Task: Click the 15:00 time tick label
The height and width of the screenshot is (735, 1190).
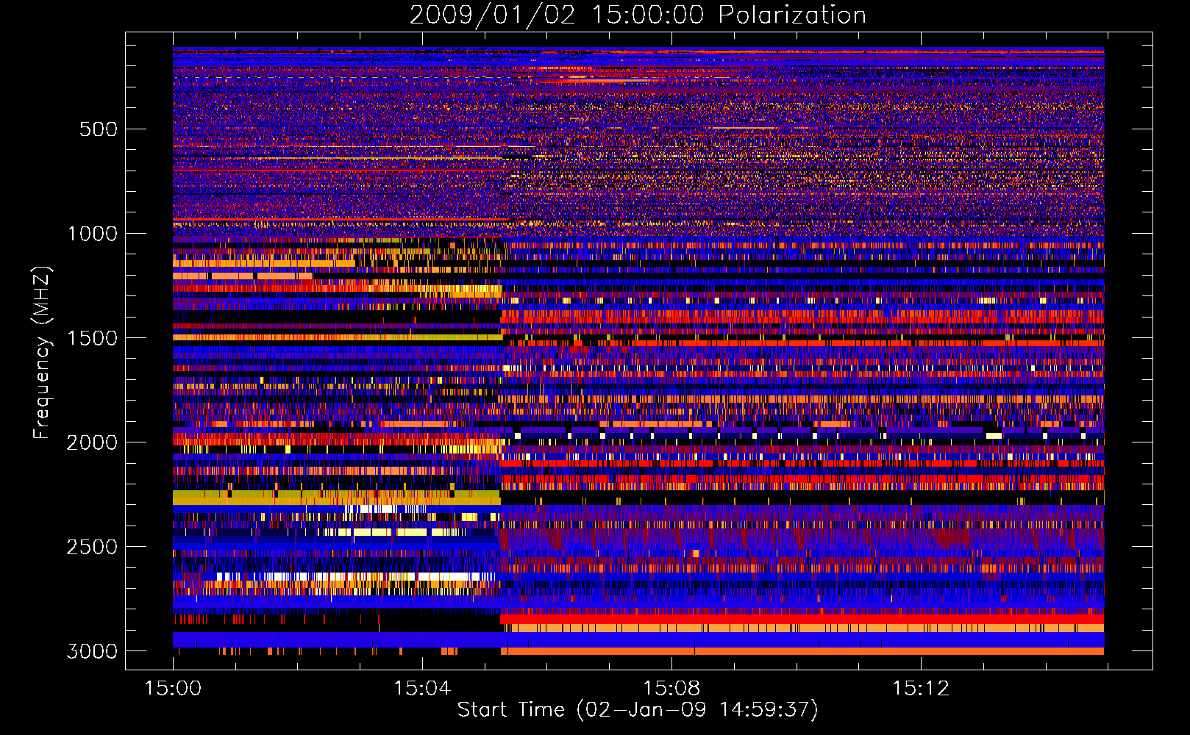Action: 173,689
